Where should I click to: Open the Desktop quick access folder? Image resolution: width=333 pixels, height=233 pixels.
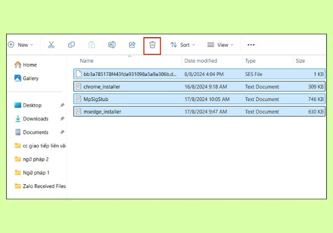(28, 105)
